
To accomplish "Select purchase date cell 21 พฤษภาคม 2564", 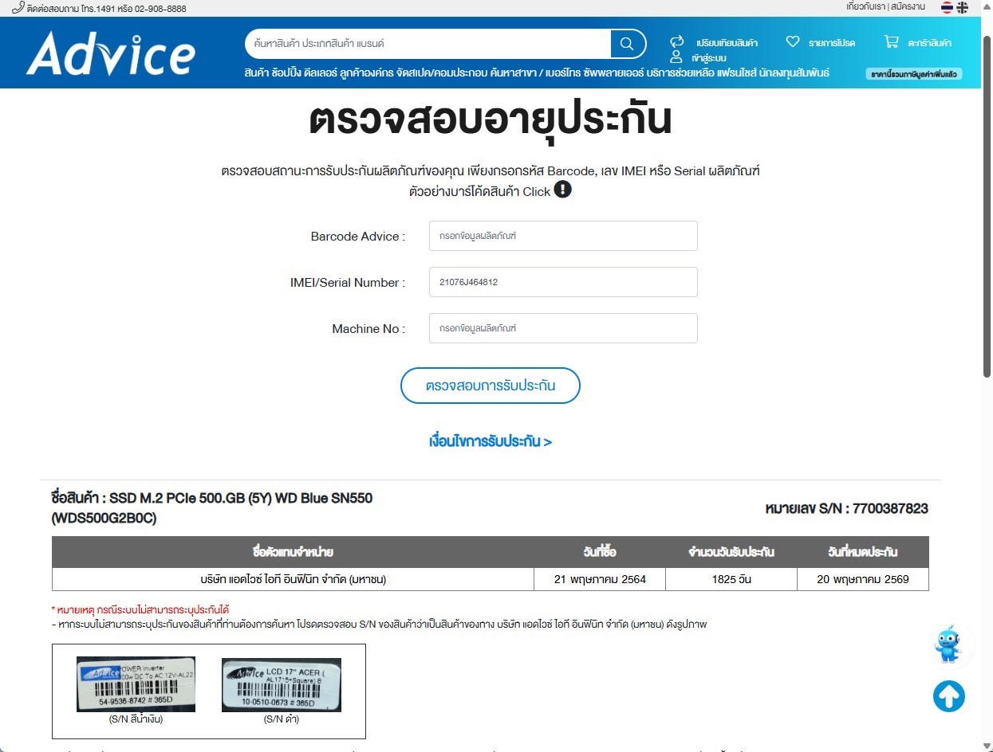I will pyautogui.click(x=600, y=579).
